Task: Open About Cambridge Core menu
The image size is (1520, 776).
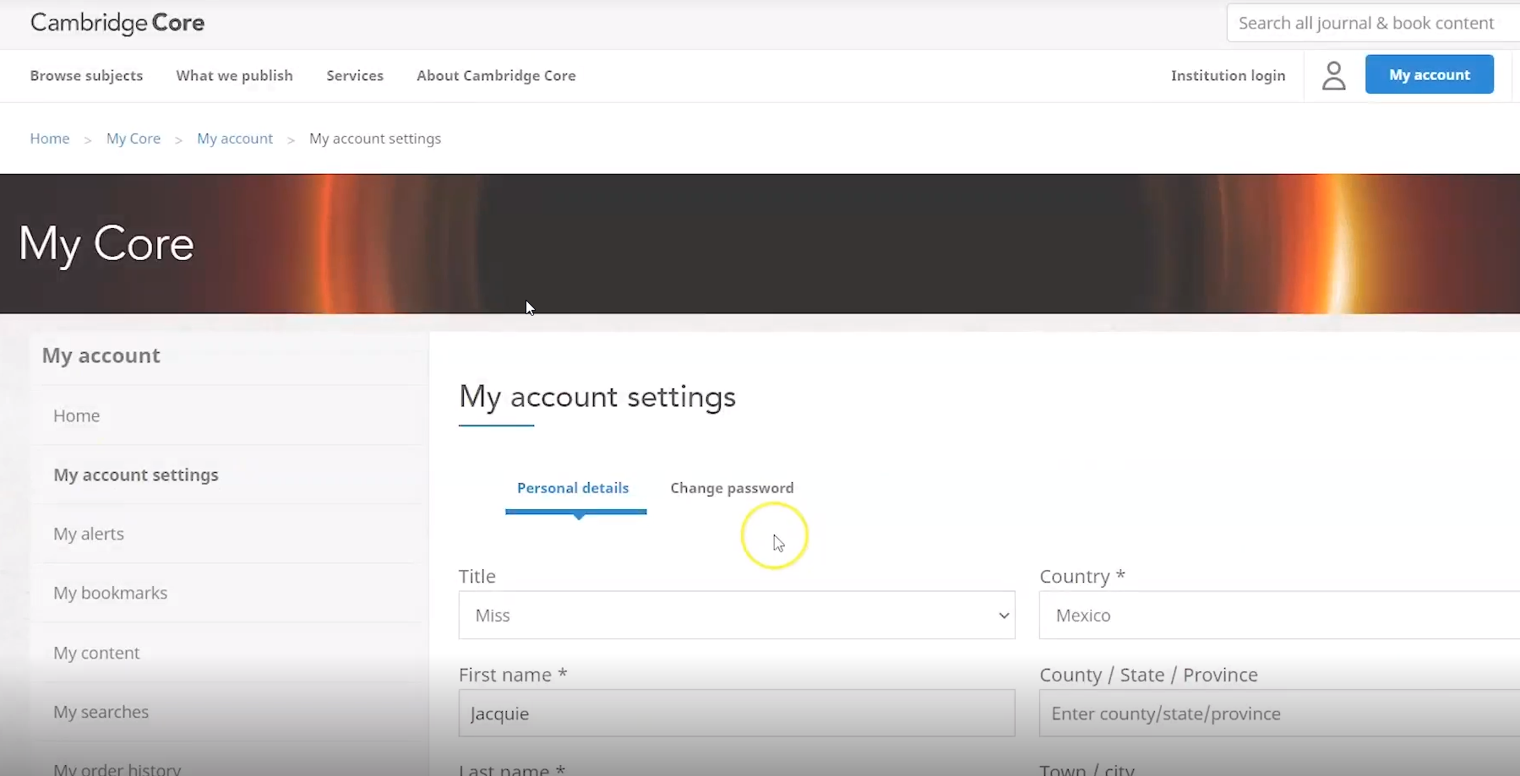Action: [496, 76]
